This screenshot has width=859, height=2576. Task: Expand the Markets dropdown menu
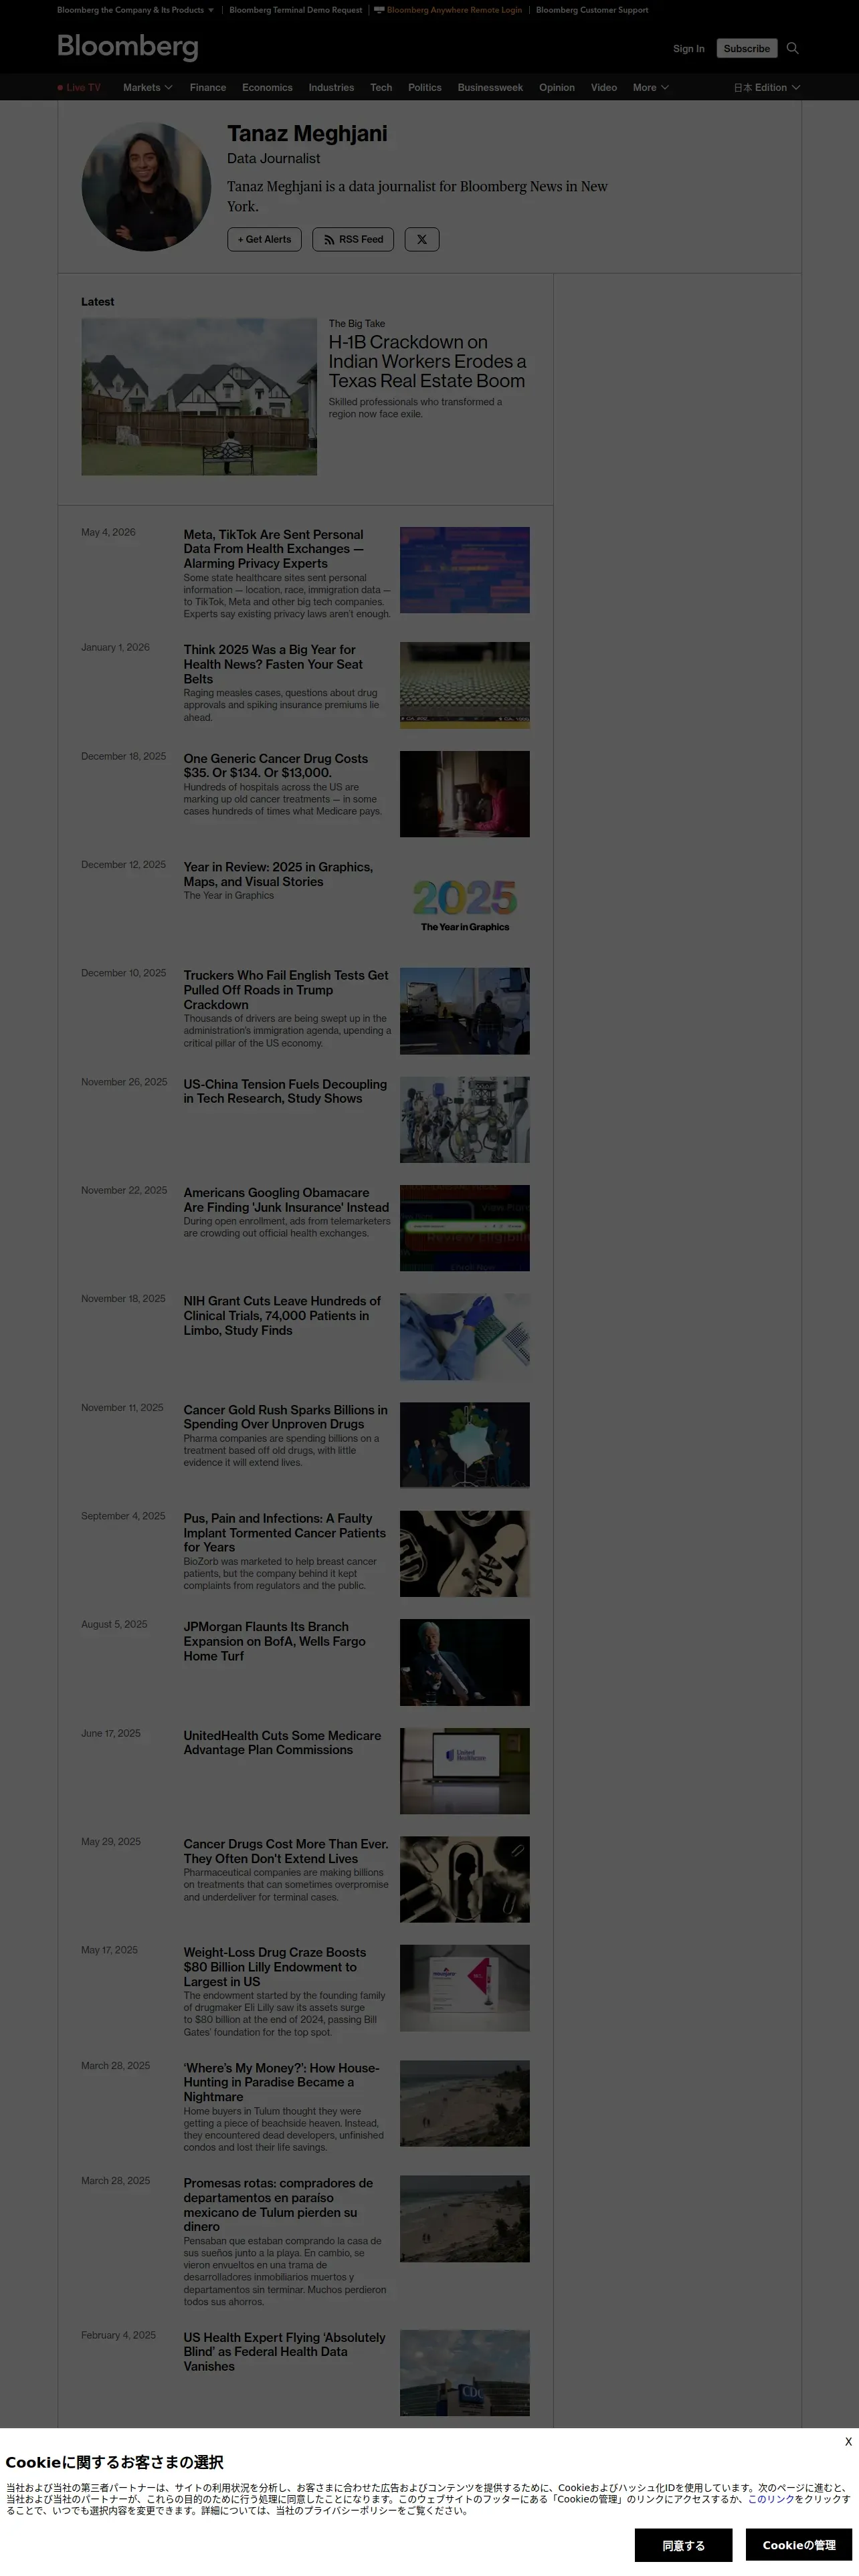coord(147,87)
